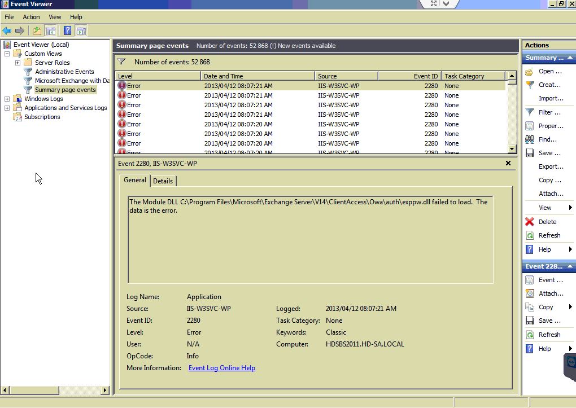
Task: Select Subscriptions tree item
Action: pos(42,117)
